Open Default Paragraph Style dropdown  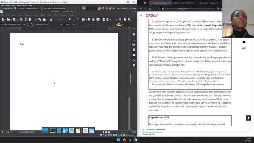pos(24,25)
